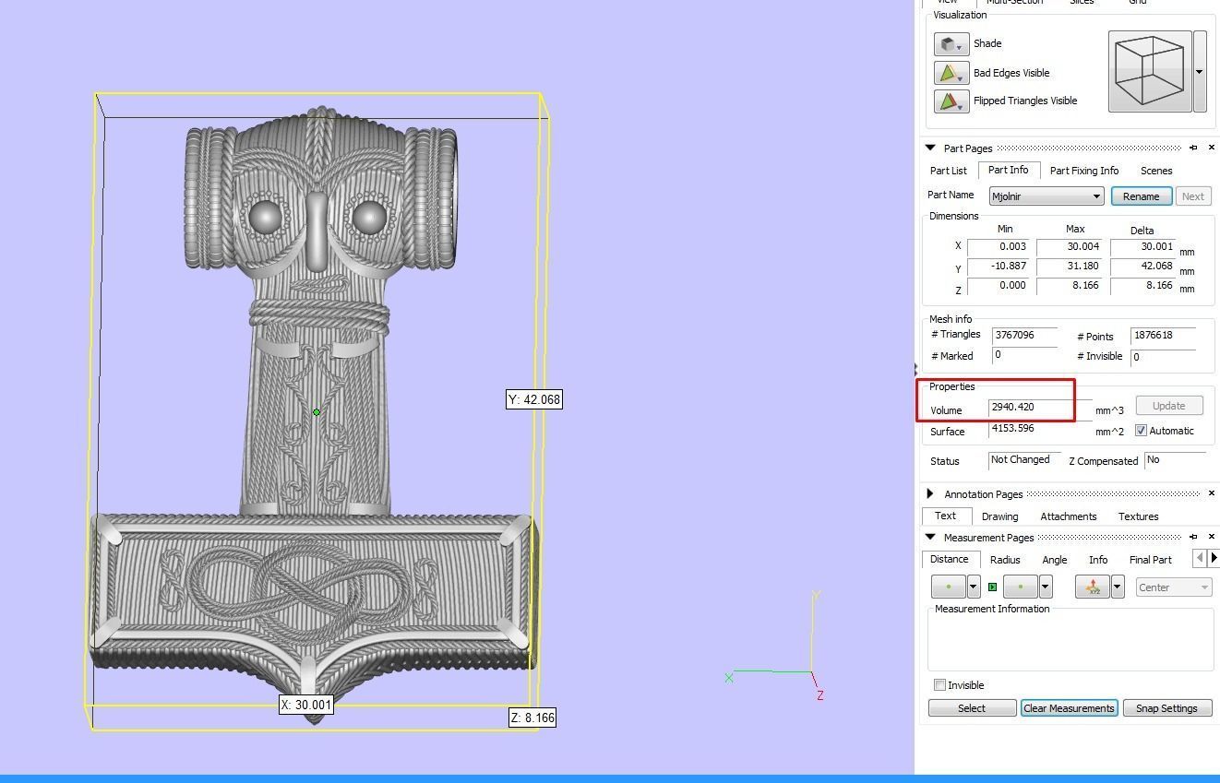Expand the Annotation Pages section
1220x783 pixels.
[930, 493]
